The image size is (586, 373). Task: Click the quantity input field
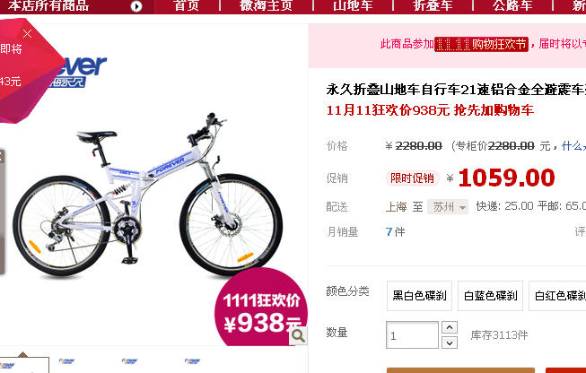412,335
